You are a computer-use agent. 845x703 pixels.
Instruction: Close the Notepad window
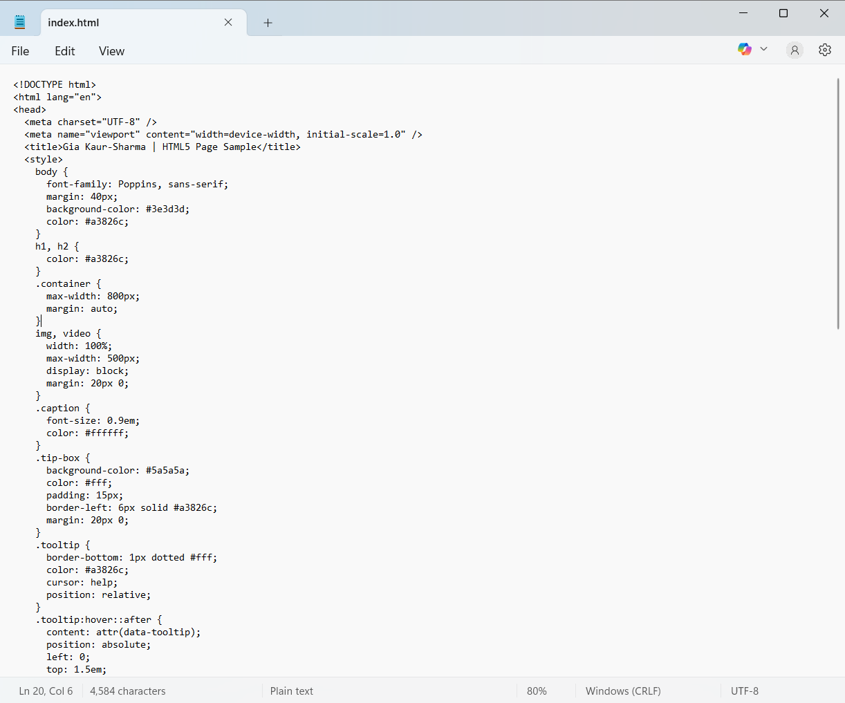click(x=824, y=13)
